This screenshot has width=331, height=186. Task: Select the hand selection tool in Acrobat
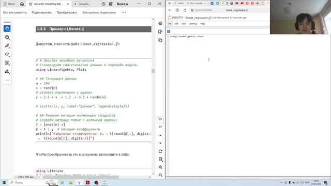[x=7, y=28]
